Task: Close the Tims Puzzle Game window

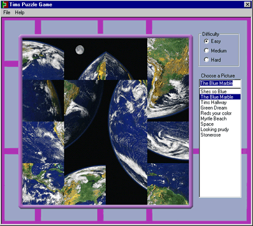Action: pyautogui.click(x=247, y=5)
